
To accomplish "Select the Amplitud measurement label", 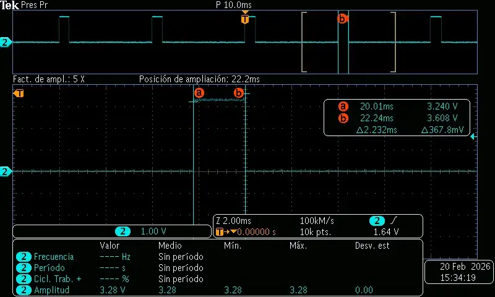I will click(51, 290).
